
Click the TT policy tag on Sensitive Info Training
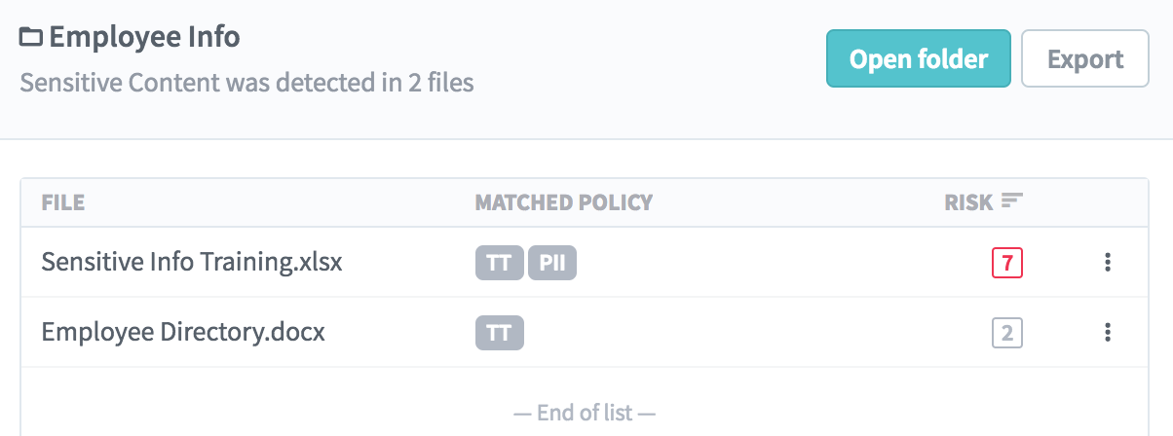coord(500,263)
